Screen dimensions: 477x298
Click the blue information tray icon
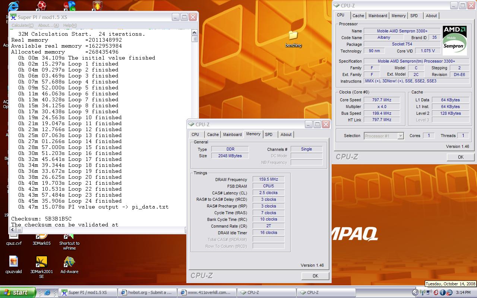(442, 292)
